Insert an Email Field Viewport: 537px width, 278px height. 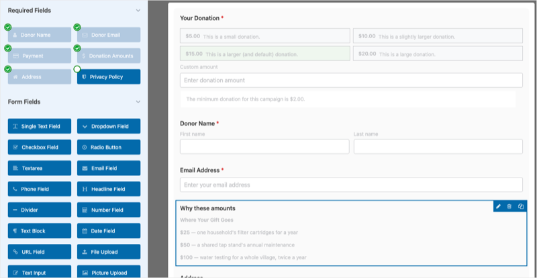109,168
